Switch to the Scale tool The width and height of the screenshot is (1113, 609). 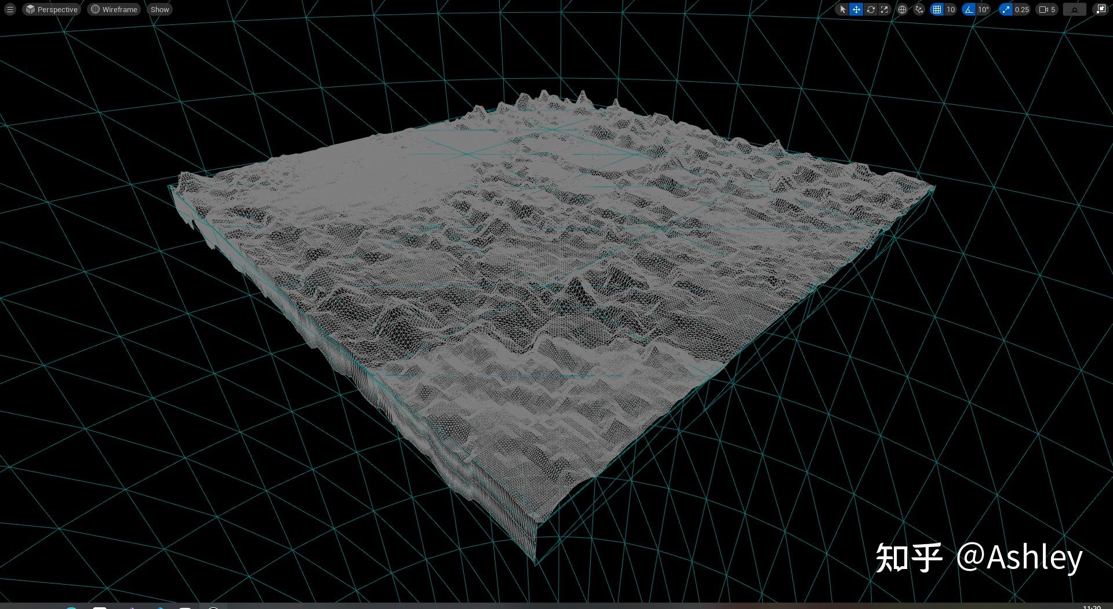[x=884, y=9]
